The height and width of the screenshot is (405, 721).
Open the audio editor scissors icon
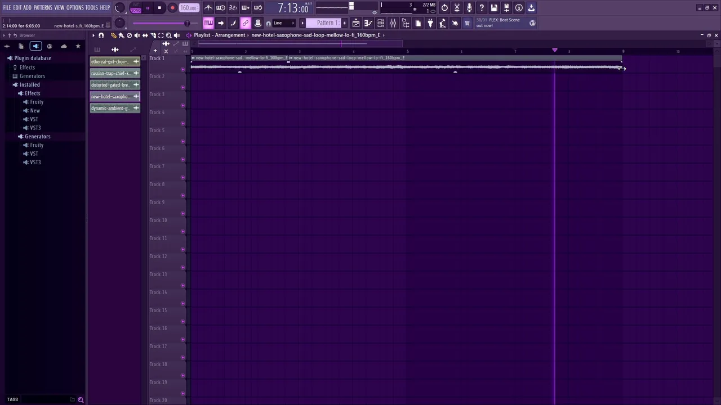457,8
